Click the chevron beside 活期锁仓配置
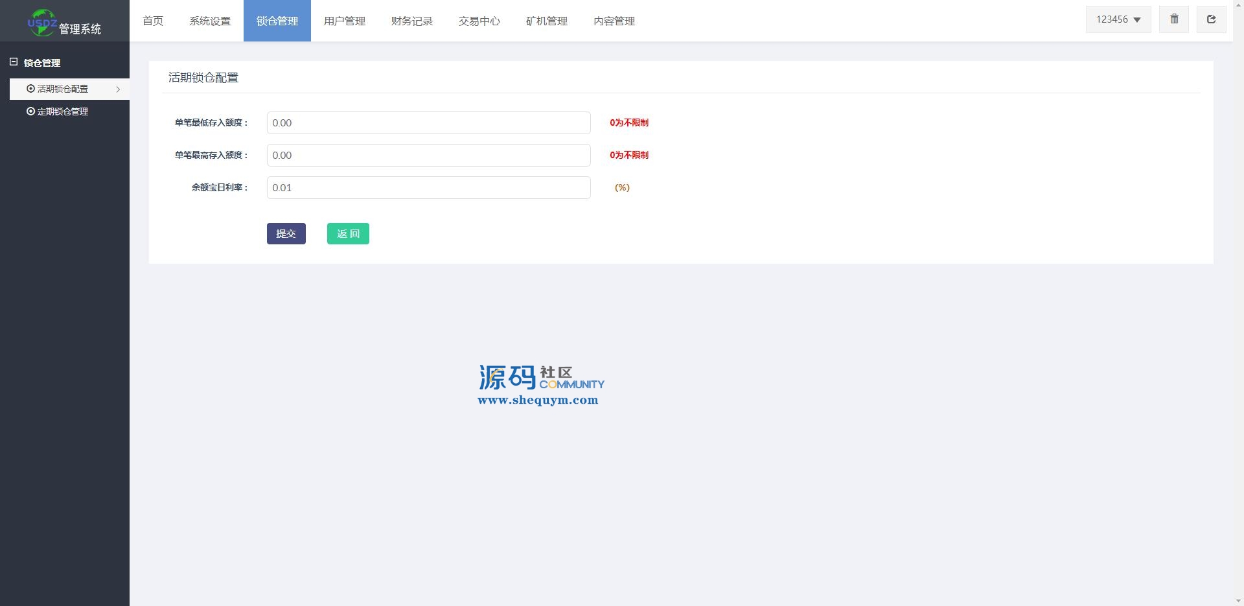The image size is (1244, 606). (x=118, y=89)
